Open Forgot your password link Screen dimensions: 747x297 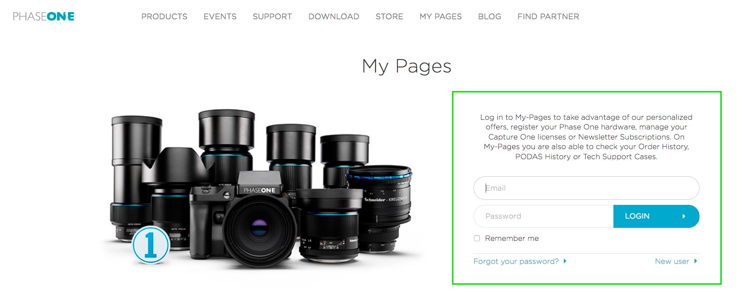click(x=516, y=261)
